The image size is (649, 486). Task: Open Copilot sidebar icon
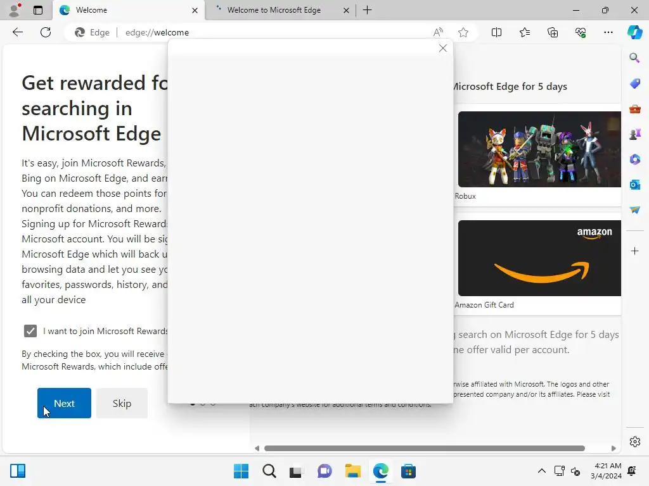(x=634, y=32)
